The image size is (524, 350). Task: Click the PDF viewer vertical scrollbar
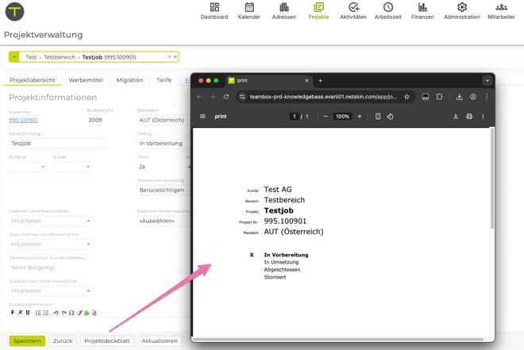tap(491, 179)
